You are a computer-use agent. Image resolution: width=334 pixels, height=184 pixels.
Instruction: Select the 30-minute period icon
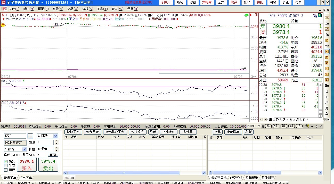click(327, 74)
